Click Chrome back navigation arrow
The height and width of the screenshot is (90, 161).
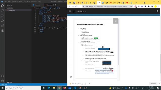pyautogui.click(x=69, y=6)
